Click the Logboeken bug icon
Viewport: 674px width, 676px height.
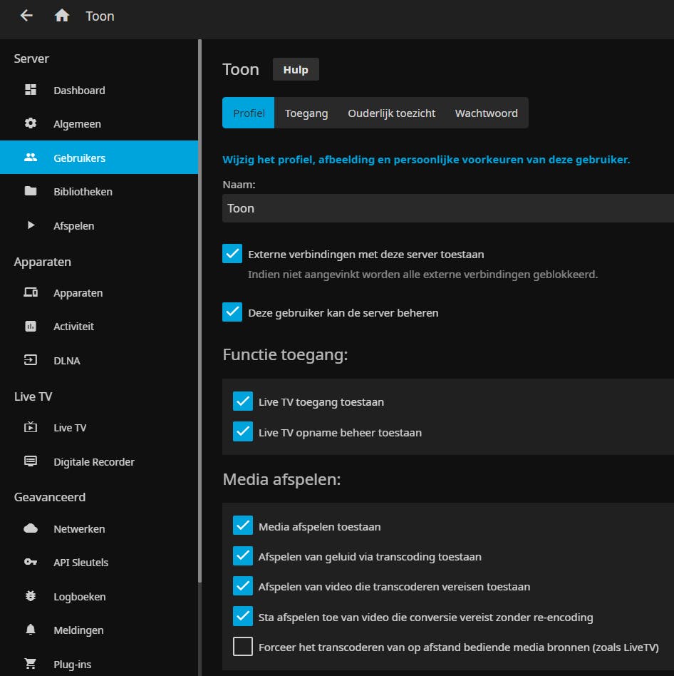(31, 596)
